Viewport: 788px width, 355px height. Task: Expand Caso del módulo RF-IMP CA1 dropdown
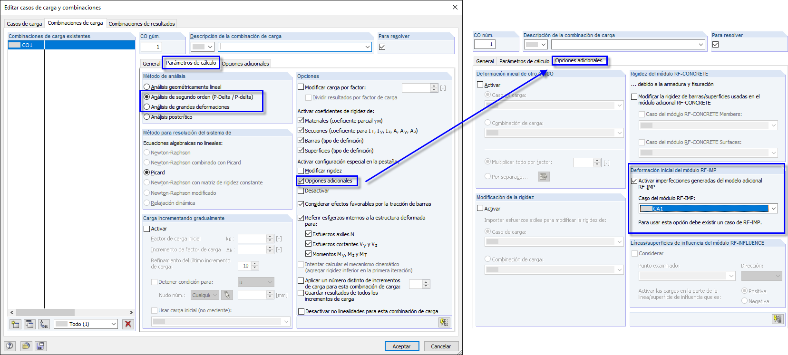774,209
